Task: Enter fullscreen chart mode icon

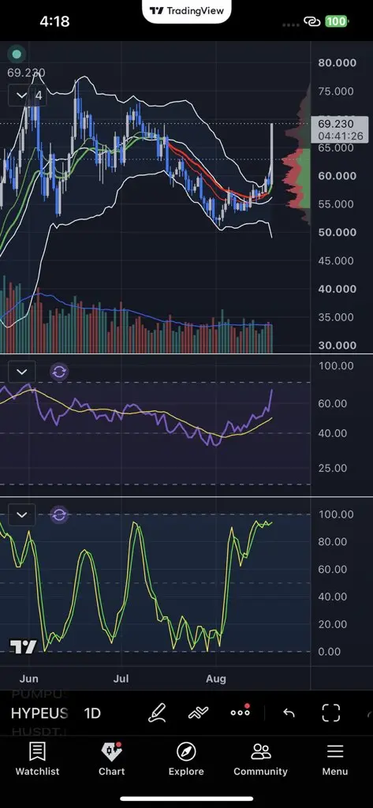Action: point(330,713)
